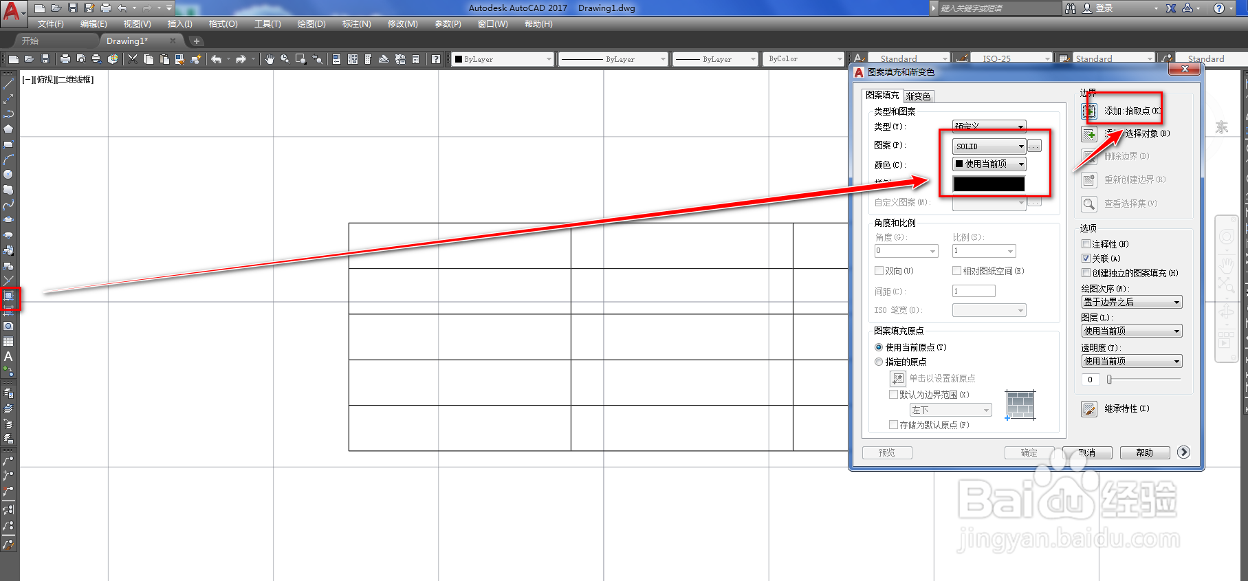Image resolution: width=1248 pixels, height=581 pixels.
Task: Click the search keyword input box
Action: tap(999, 8)
